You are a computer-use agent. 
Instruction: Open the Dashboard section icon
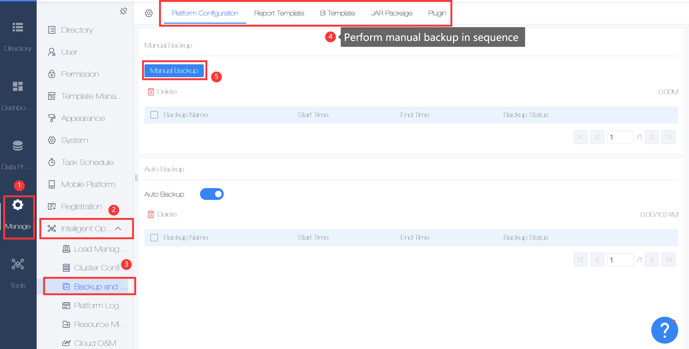pos(18,86)
